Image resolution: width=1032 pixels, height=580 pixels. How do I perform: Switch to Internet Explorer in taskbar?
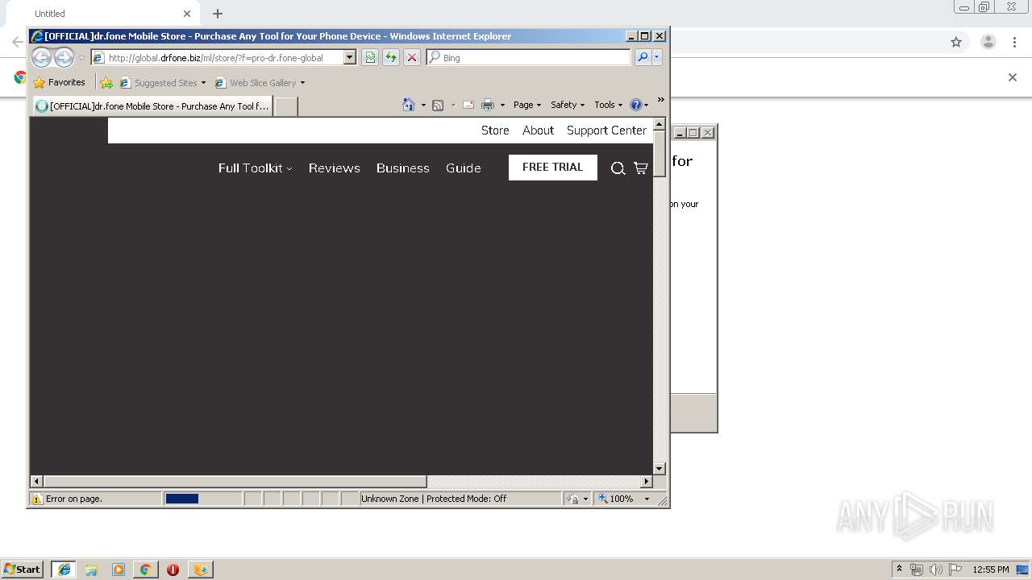(x=64, y=570)
